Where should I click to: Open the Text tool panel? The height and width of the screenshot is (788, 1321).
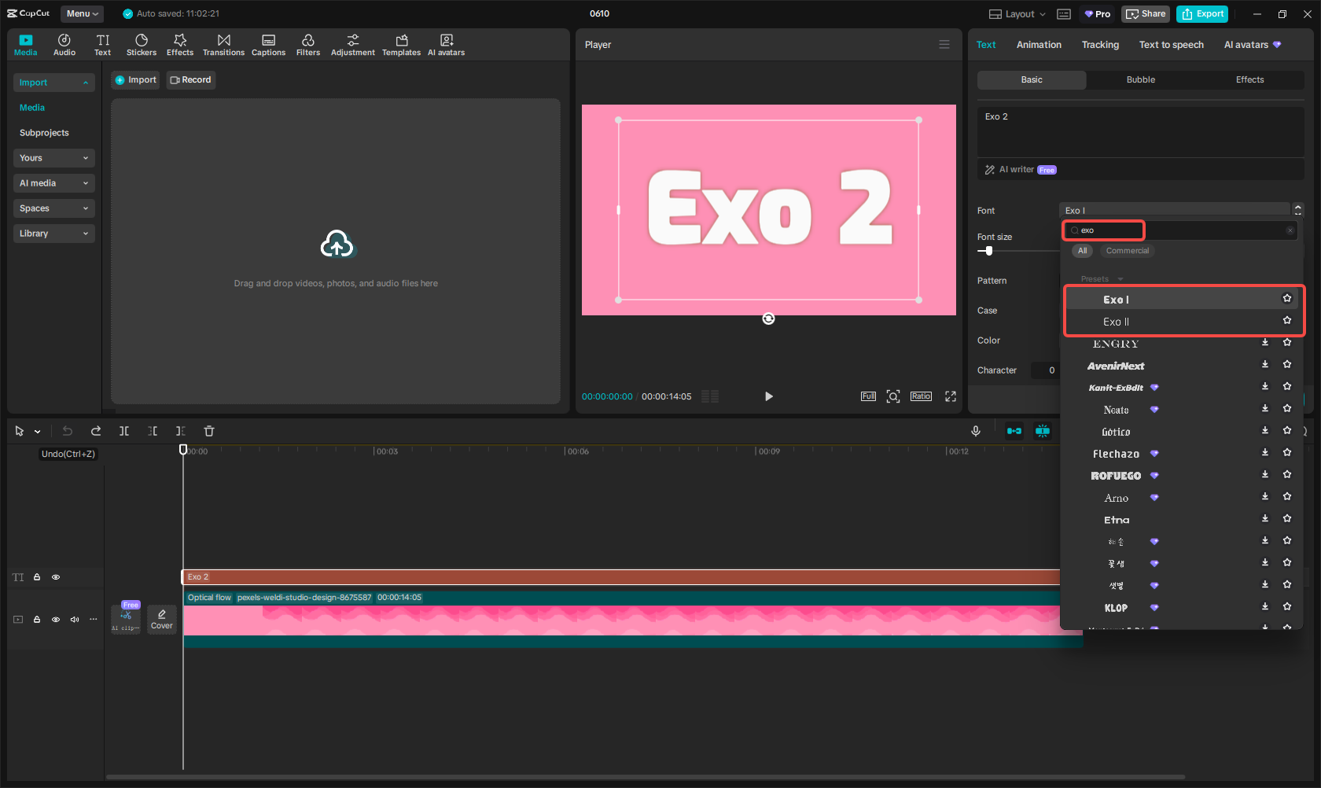102,45
